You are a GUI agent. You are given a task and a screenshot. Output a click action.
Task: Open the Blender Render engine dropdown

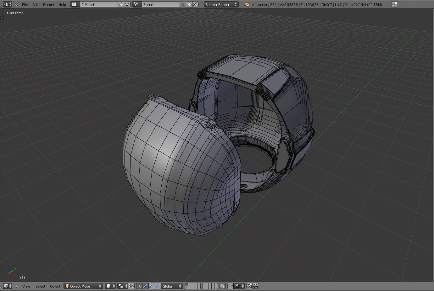(x=221, y=4)
